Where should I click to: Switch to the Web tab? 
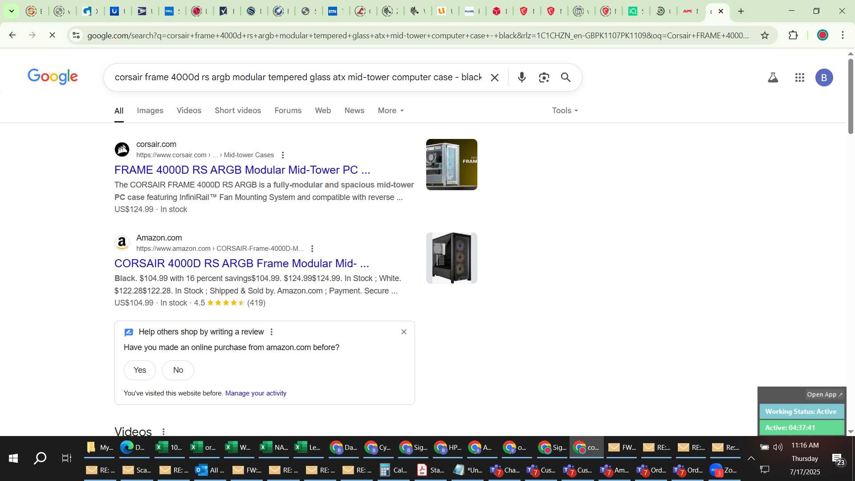pyautogui.click(x=323, y=110)
